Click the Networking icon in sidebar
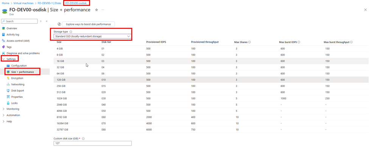The width and height of the screenshot is (369, 147). (x=8, y=84)
